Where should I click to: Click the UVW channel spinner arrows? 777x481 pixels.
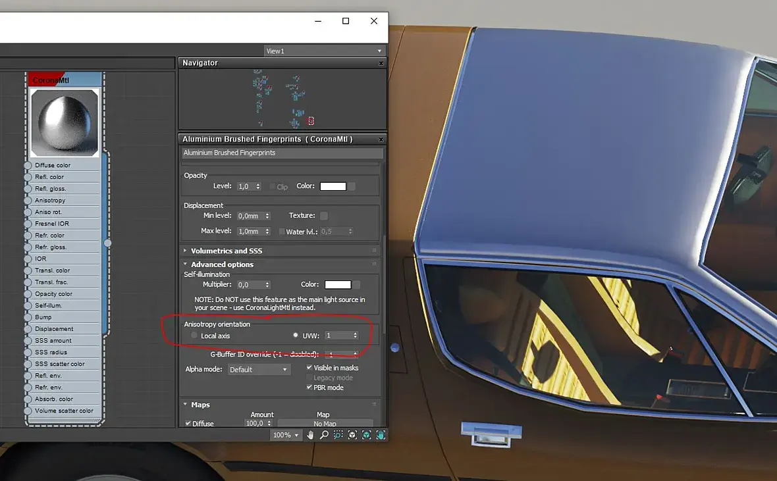(356, 336)
